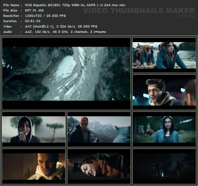Click the video codec line AVC (Main@L3.1)
This screenshot has width=198, height=186.
pyautogui.click(x=61, y=26)
